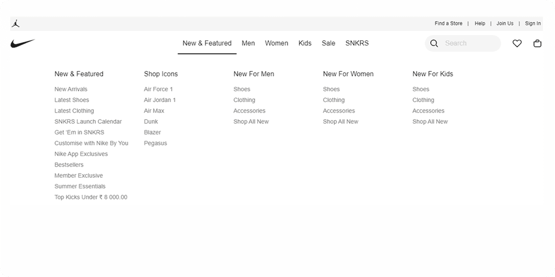The height and width of the screenshot is (277, 555).
Task: Select the New For Women heading
Action: click(x=348, y=74)
